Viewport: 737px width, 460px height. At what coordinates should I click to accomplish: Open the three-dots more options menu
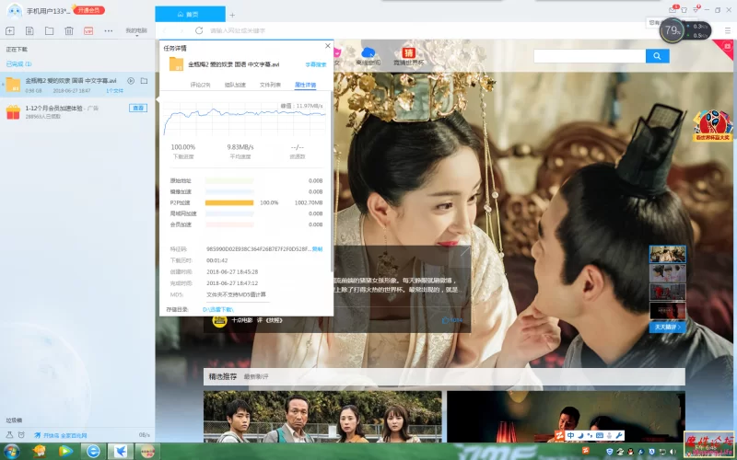109,31
